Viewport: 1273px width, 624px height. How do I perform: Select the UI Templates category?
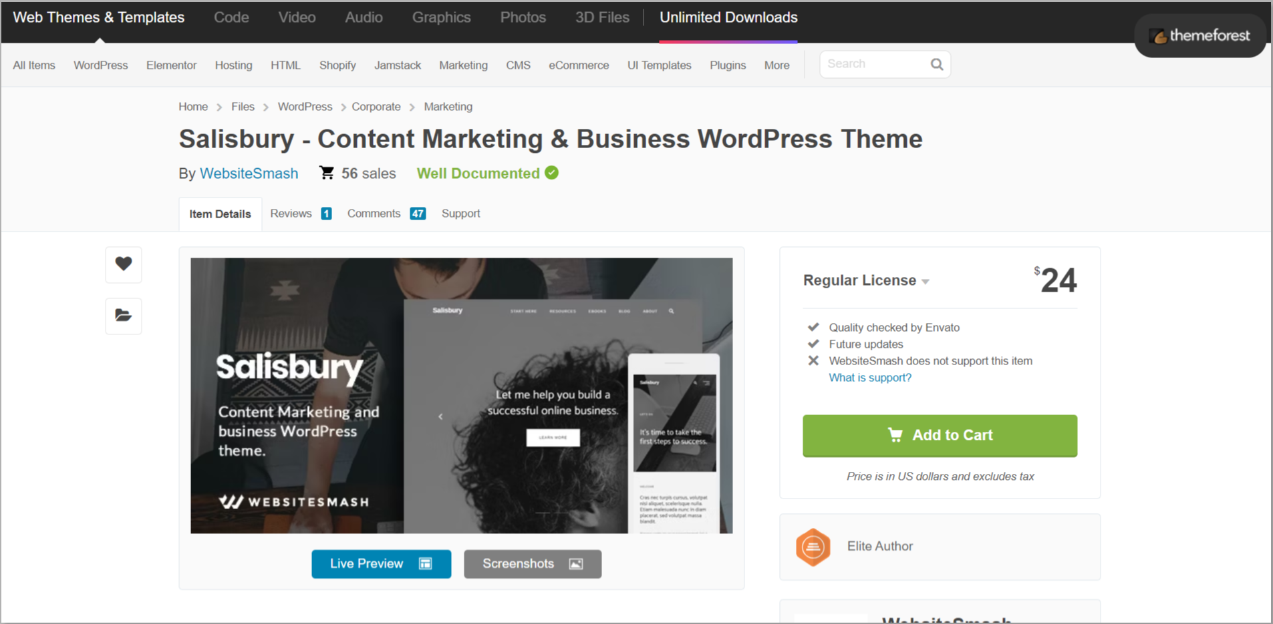tap(659, 65)
